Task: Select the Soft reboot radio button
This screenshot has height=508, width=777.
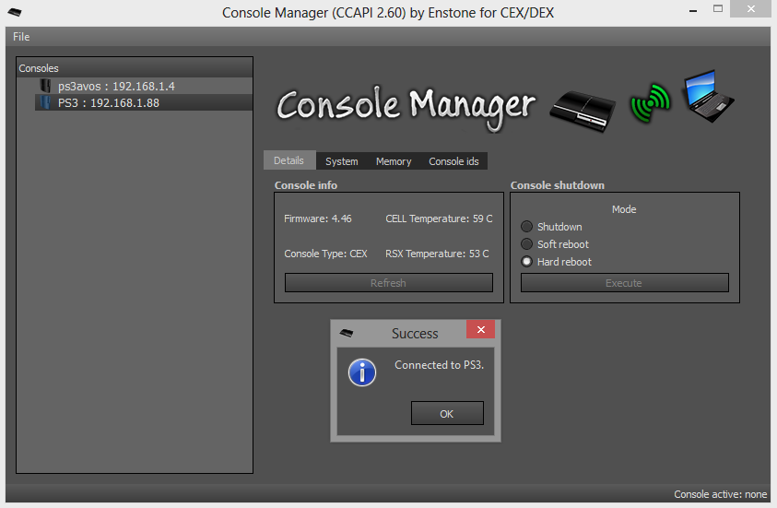Action: click(526, 243)
